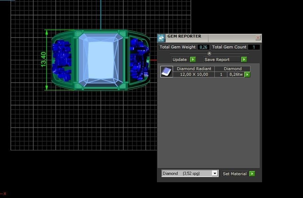Click the 12,00 X 10,00 size cell
This screenshot has width=303, height=198.
(x=194, y=74)
